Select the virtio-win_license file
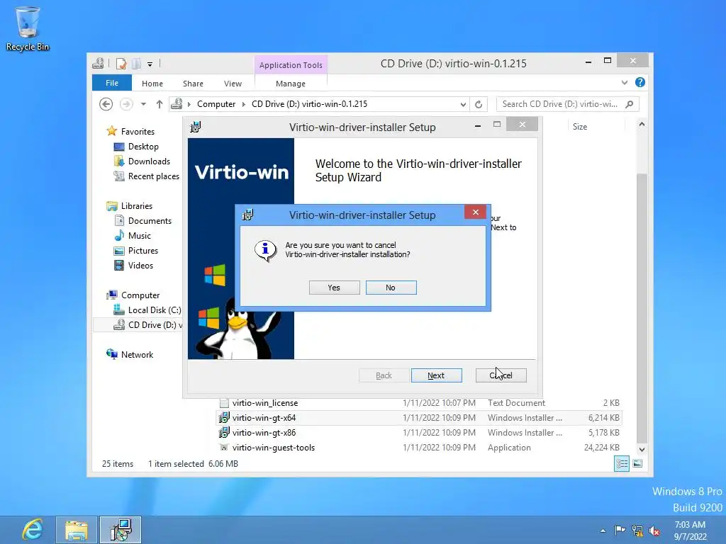 coord(420,403)
